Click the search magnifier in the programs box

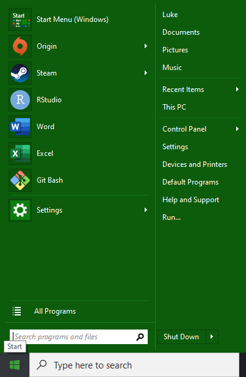[140, 337]
